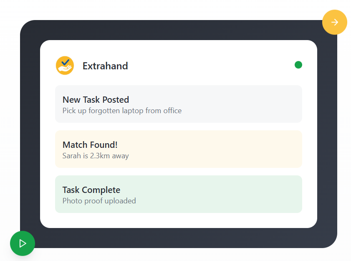Expand the Match Found card details

tap(179, 149)
